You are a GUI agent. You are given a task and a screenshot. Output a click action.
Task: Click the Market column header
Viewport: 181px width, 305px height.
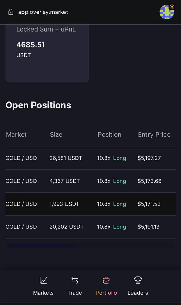(x=16, y=135)
